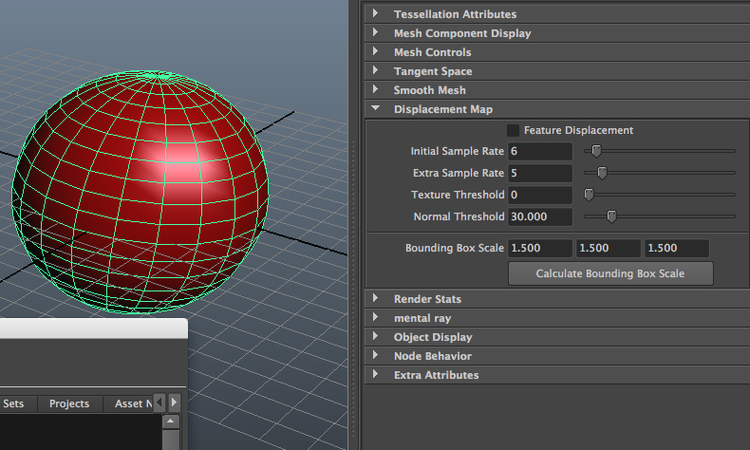The height and width of the screenshot is (450, 750).
Task: Expand the Node Behavior section
Action: point(557,356)
